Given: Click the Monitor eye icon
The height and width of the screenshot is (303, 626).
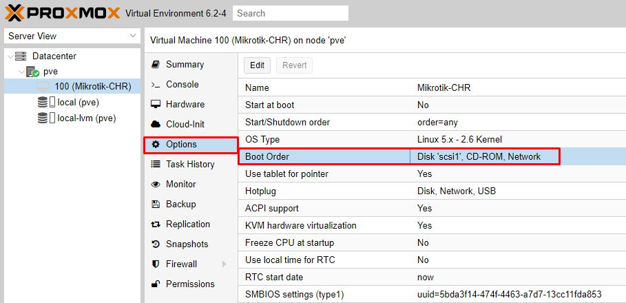Looking at the screenshot, I should [x=156, y=185].
